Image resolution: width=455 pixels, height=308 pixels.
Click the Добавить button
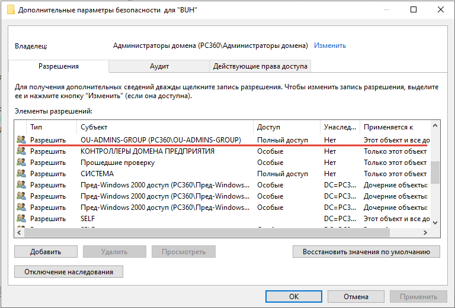[x=46, y=251]
